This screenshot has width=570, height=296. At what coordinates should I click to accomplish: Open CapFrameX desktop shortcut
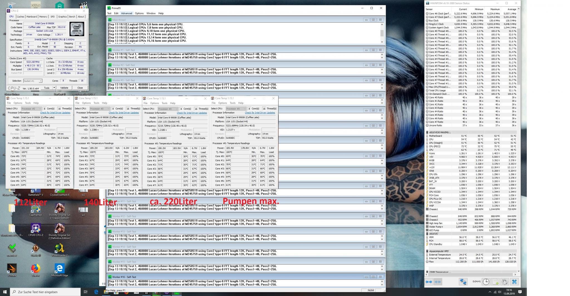pos(36,210)
